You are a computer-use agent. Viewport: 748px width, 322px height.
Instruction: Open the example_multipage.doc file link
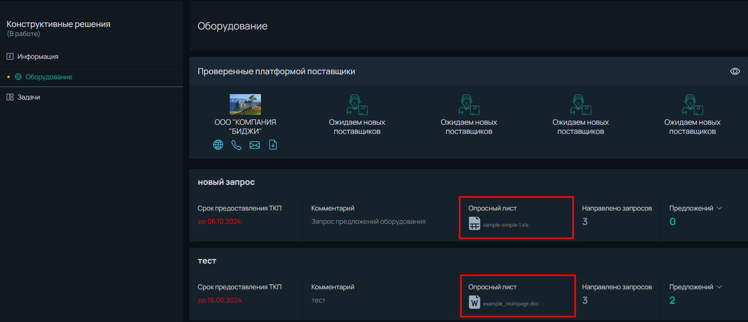[x=511, y=304]
